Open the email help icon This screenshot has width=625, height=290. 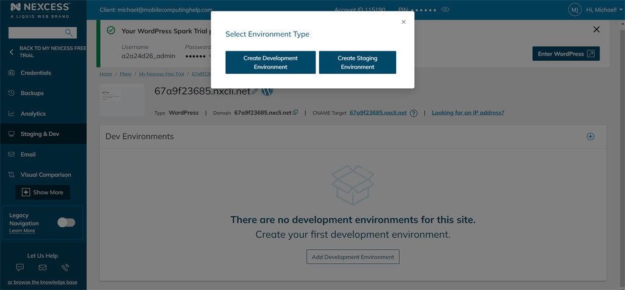click(x=42, y=267)
